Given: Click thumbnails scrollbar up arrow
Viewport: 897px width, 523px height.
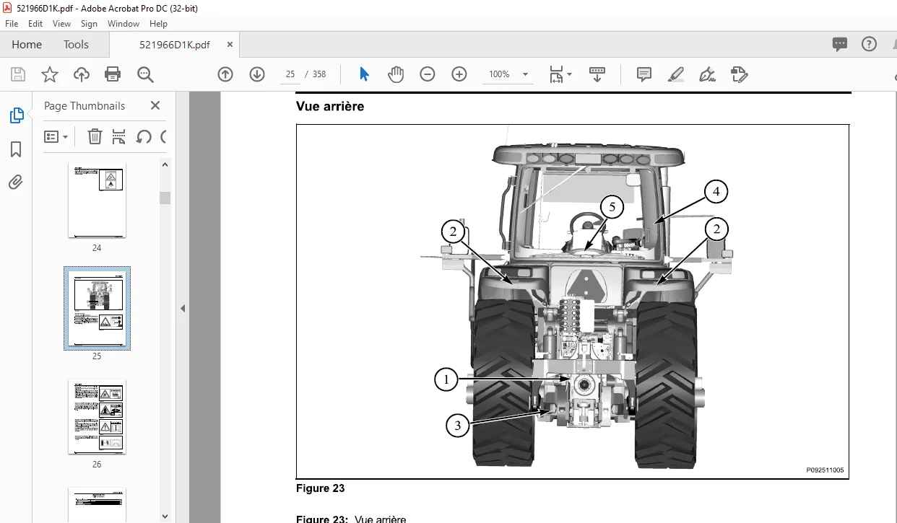Looking at the screenshot, I should 165,165.
